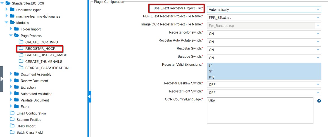Select the gif extension in the list
The height and width of the screenshot is (137, 328).
click(264, 71)
